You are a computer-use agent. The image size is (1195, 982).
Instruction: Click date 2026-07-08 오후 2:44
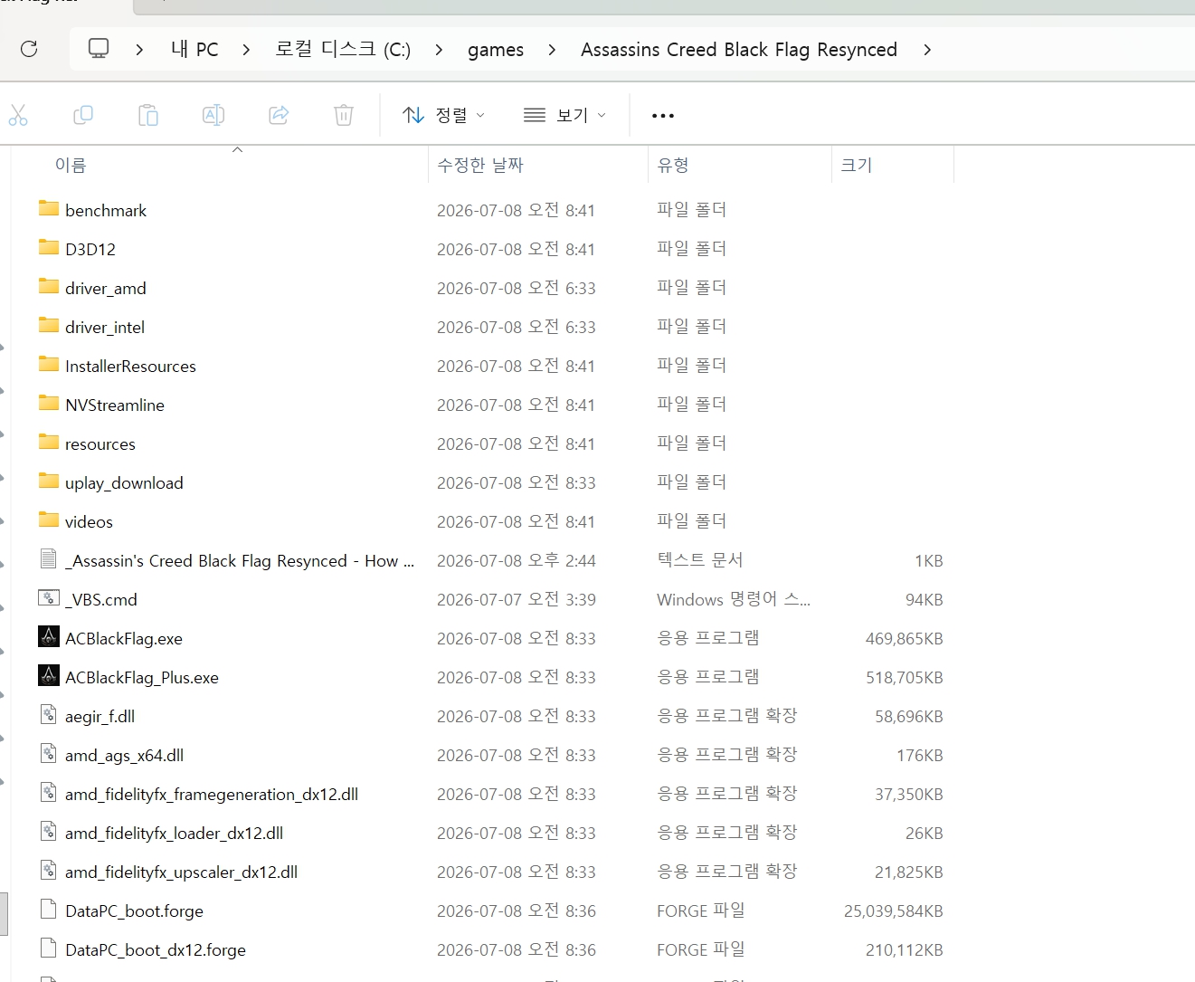coord(516,561)
